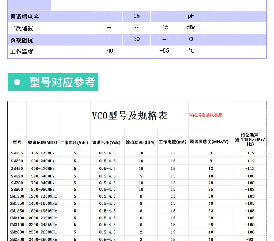The width and height of the screenshot is (274, 241).
Task: Select model SM760 in the table
Action: 17,183
